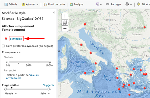
Task: Open the Salle scale dropdown
Action: pyautogui.click(x=45, y=93)
